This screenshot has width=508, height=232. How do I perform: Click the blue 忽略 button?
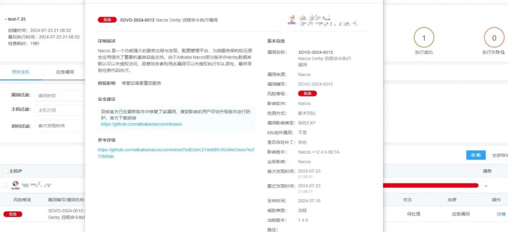point(476,155)
